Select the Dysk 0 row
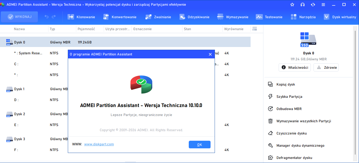The height and width of the screenshot is (163, 359). point(125,42)
